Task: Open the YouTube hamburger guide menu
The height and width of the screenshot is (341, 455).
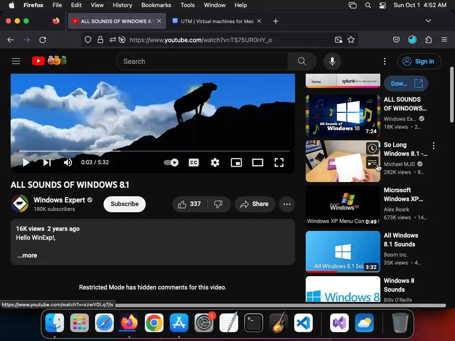Action: point(16,61)
